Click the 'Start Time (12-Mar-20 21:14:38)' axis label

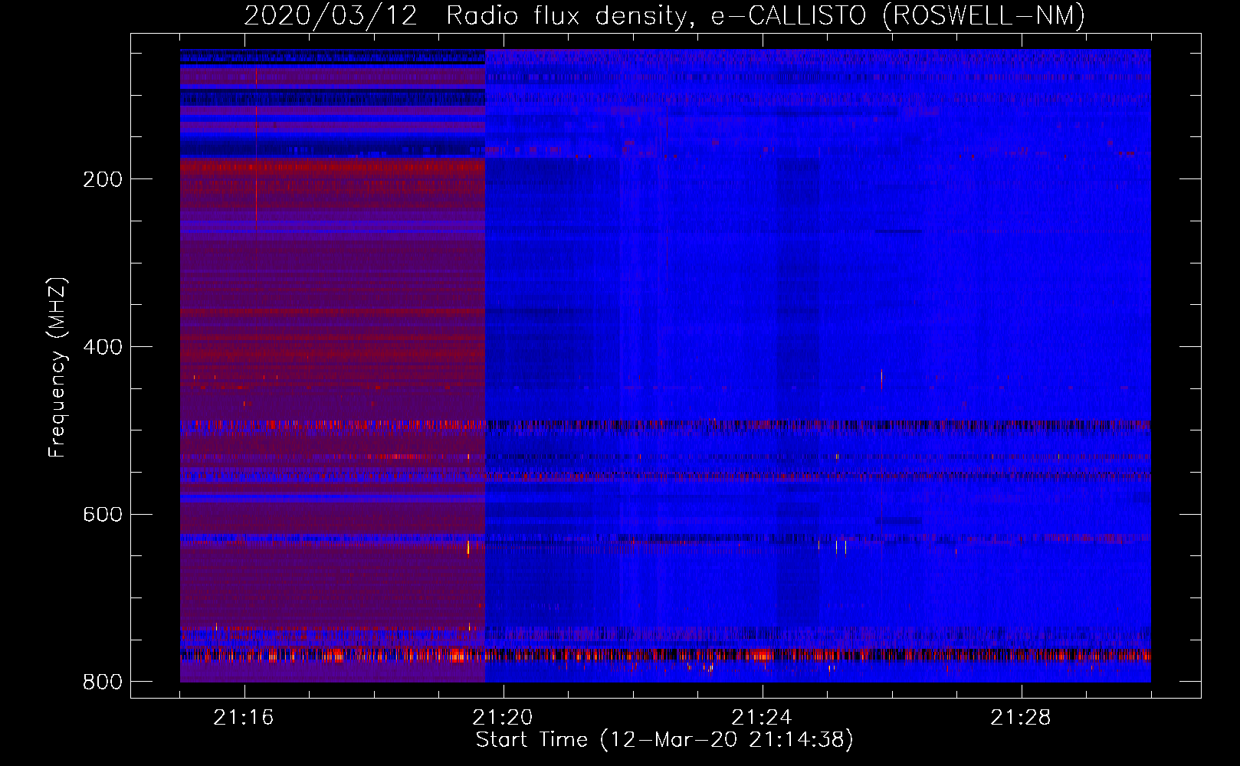(664, 740)
